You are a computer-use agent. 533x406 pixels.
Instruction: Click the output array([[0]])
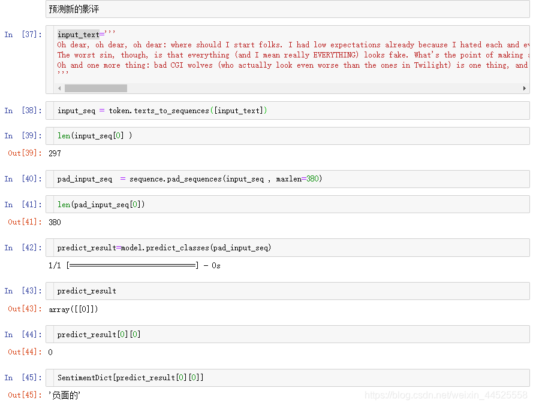73,309
